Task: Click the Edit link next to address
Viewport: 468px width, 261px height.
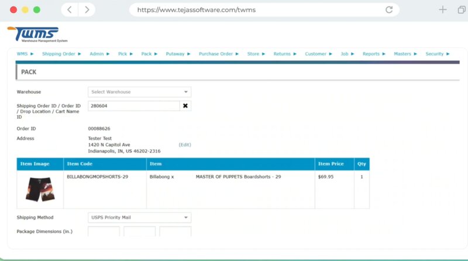Action: click(x=185, y=145)
